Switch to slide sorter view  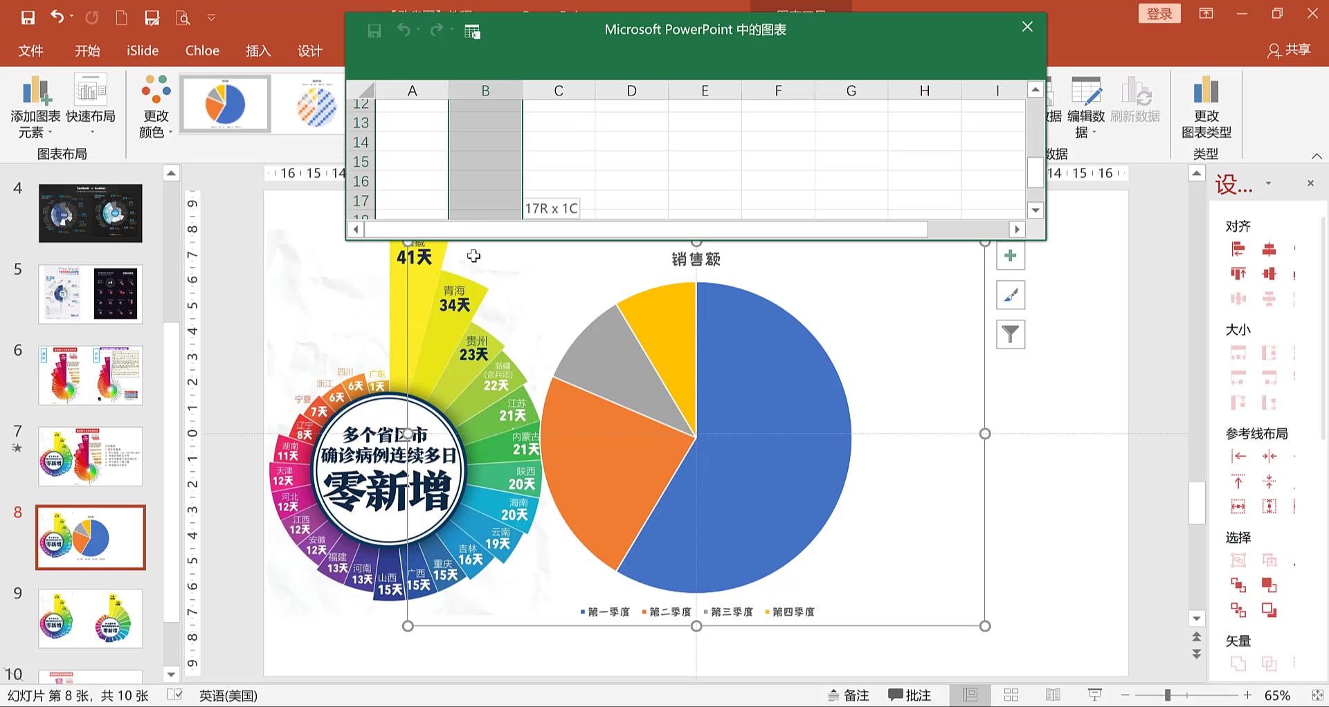[1011, 695]
